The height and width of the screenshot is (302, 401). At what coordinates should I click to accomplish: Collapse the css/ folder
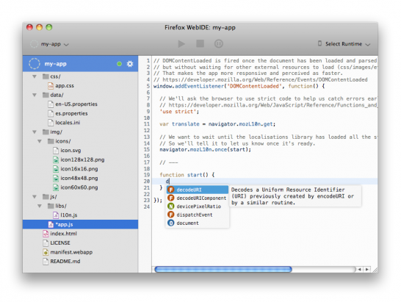pos(35,76)
